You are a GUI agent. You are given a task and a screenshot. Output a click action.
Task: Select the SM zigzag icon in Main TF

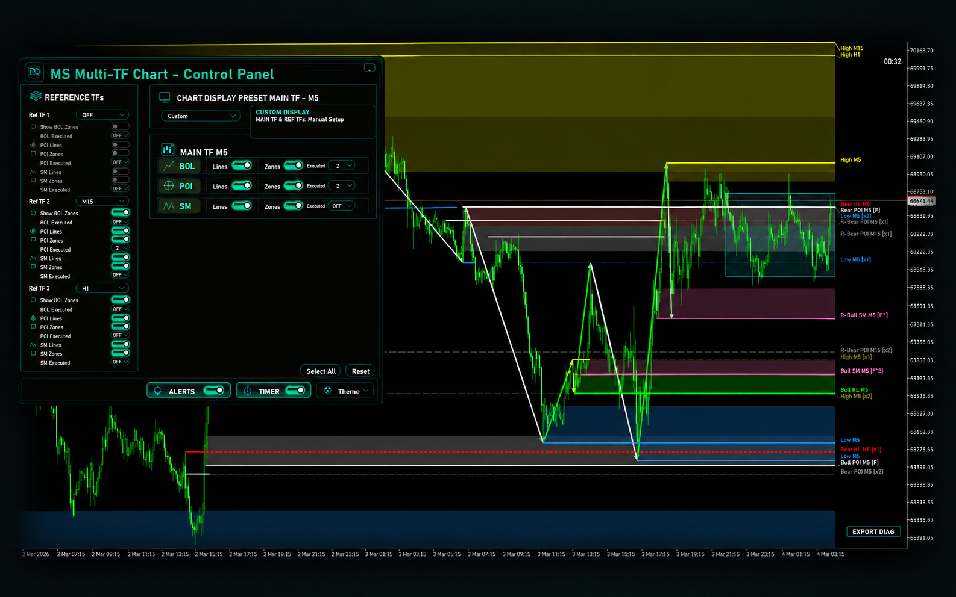[169, 206]
